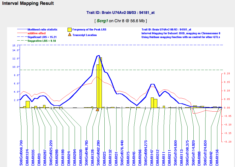Click the yellow bar near marker D8Mit124
The height and width of the screenshot is (167, 235).
tap(28, 104)
